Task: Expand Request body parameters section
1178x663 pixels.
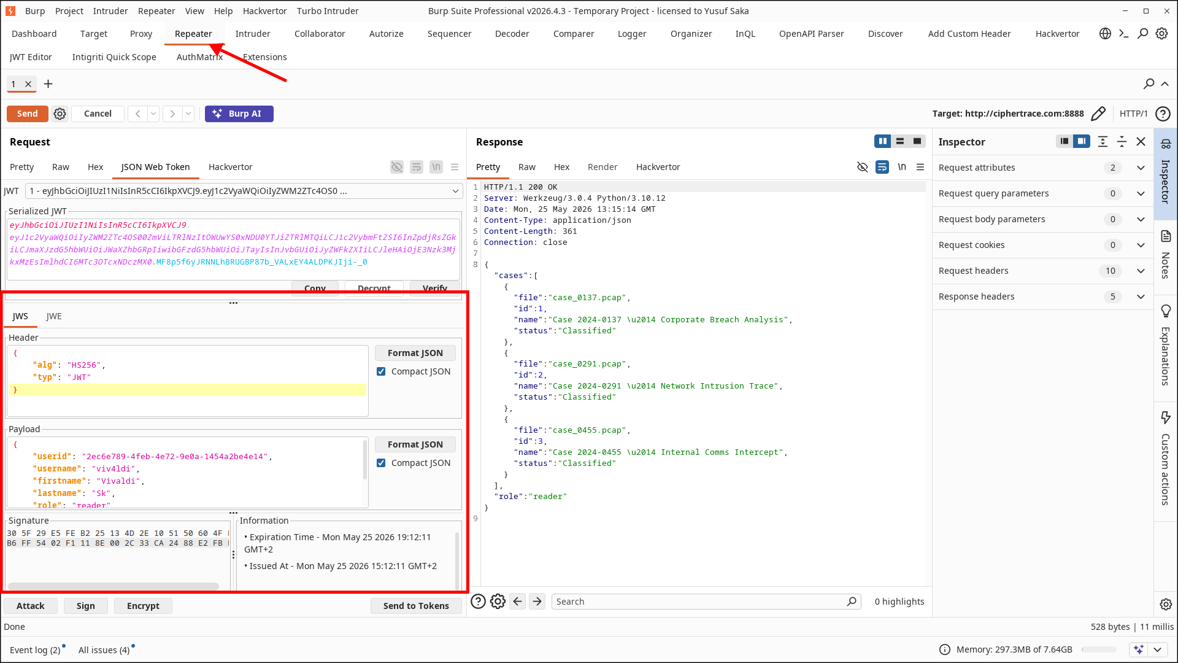Action: click(x=1141, y=219)
